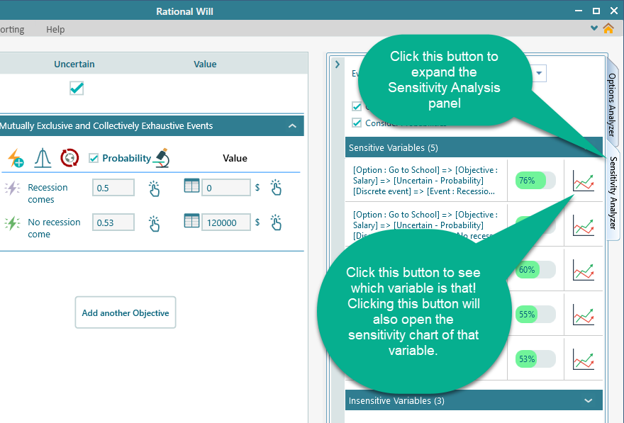Click the microscope icon next to Probability

[161, 157]
